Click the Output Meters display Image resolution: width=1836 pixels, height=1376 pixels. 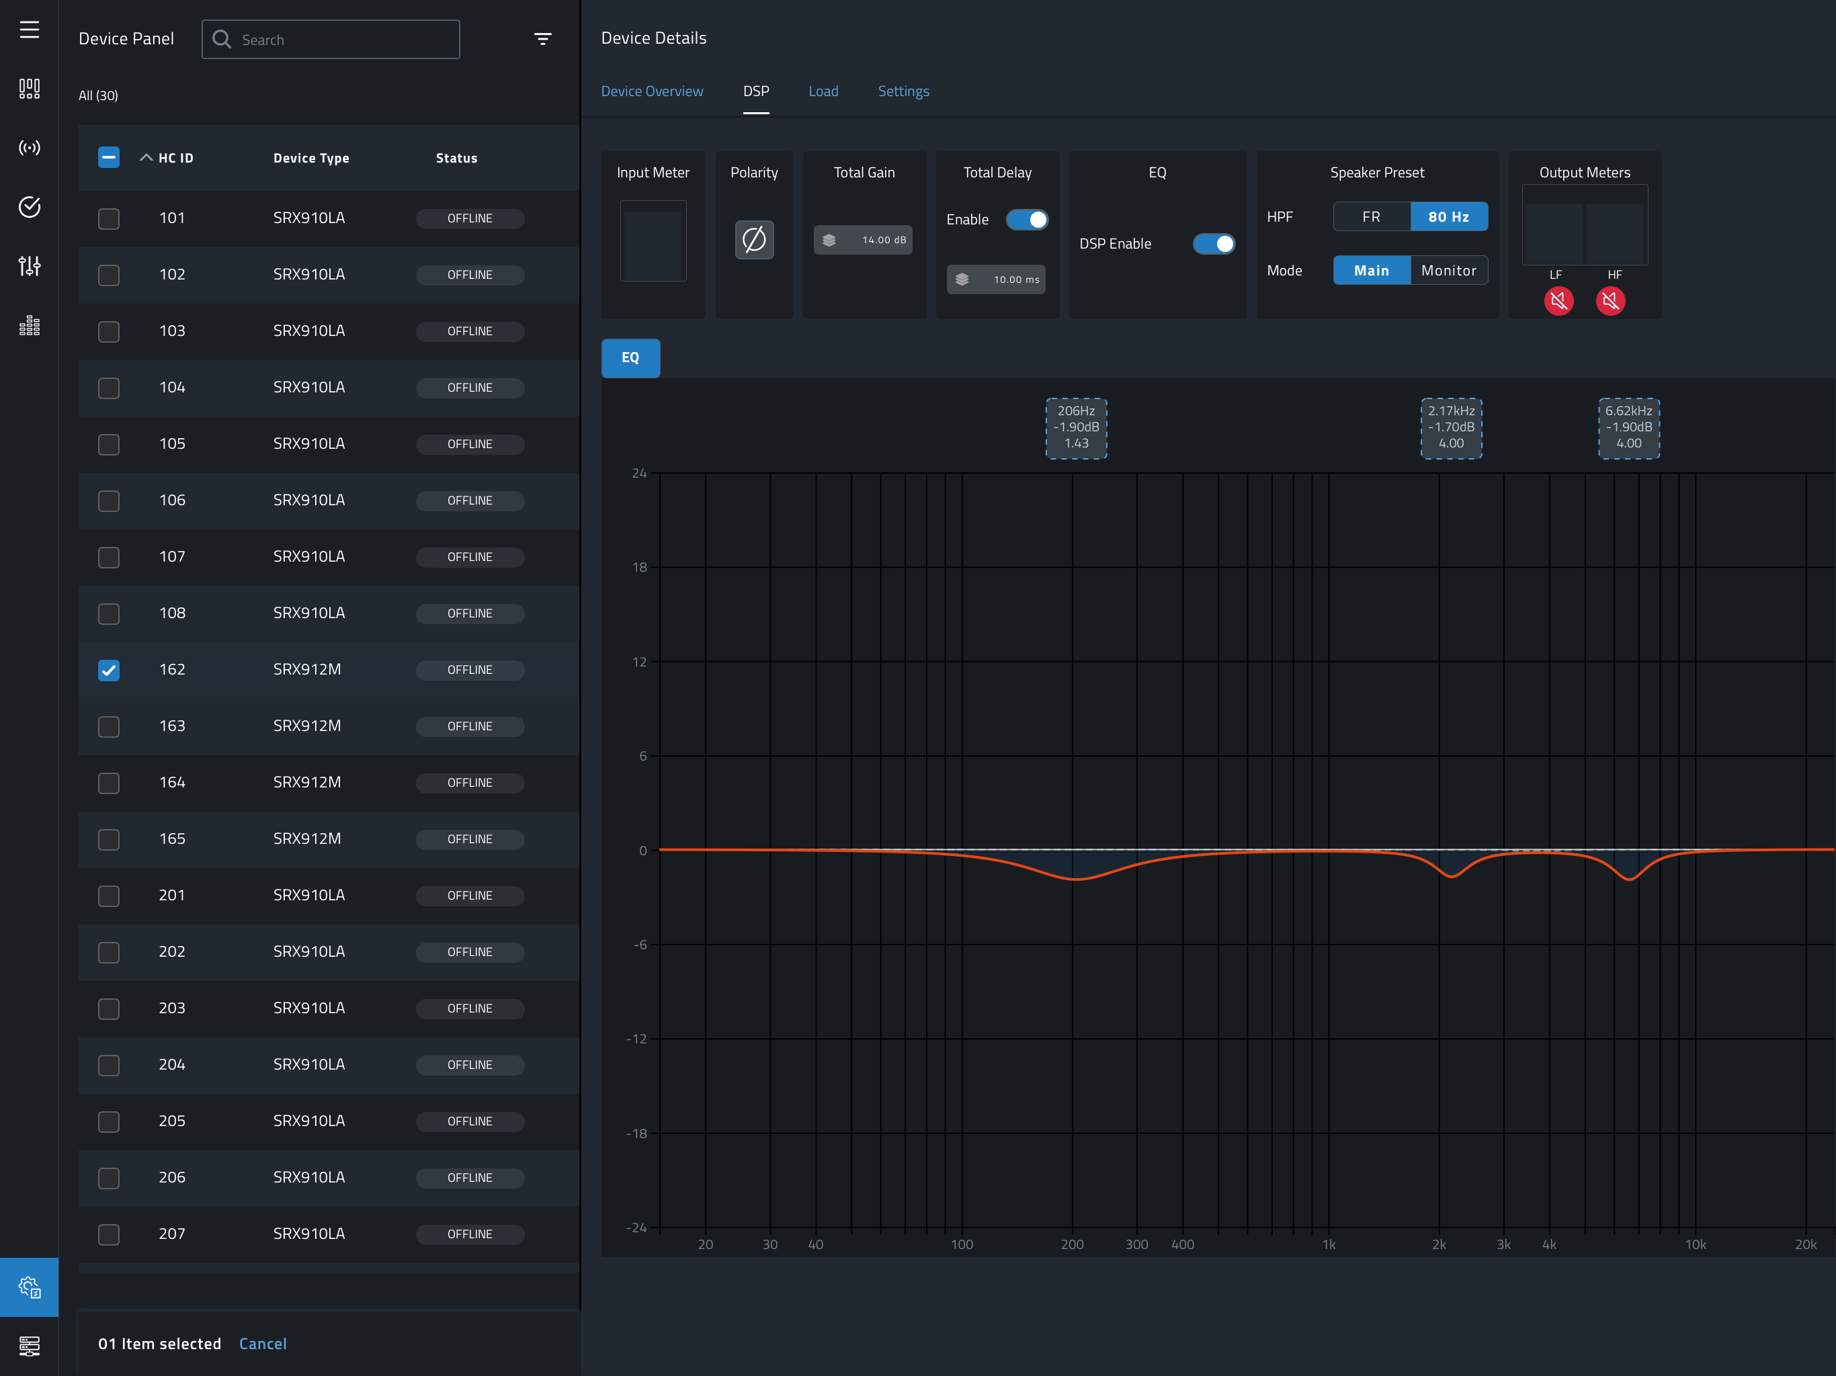tap(1585, 224)
